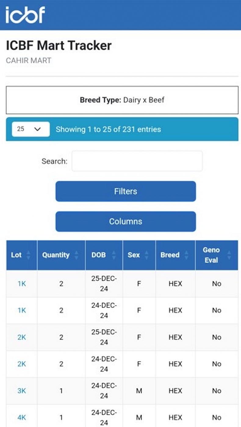This screenshot has height=427, width=241.
Task: Sort table by Sex column arrows
Action: pyautogui.click(x=146, y=255)
